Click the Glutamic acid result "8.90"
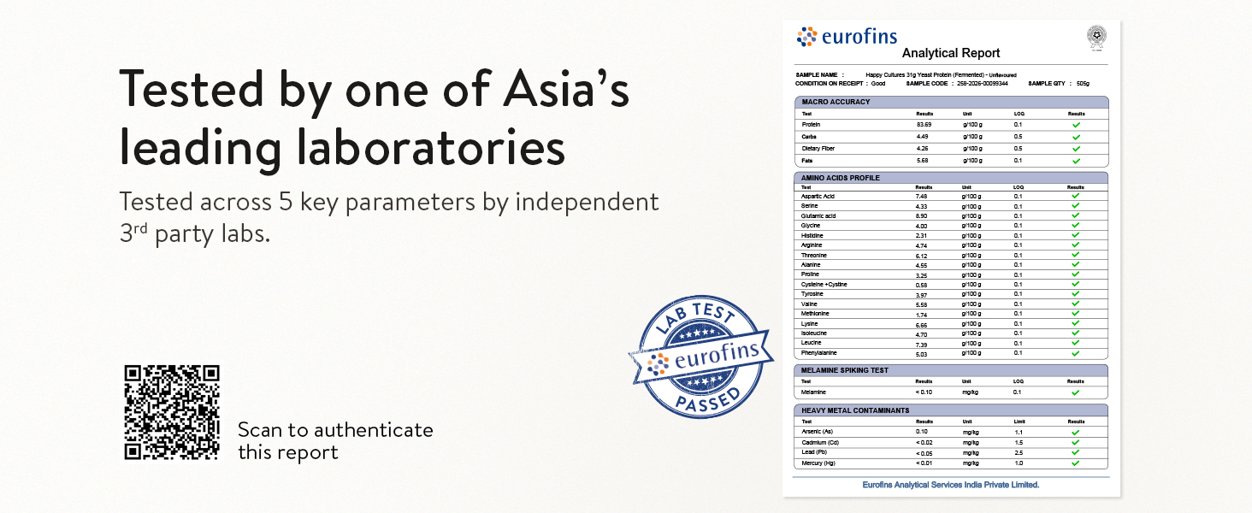This screenshot has width=1252, height=513. [x=922, y=216]
